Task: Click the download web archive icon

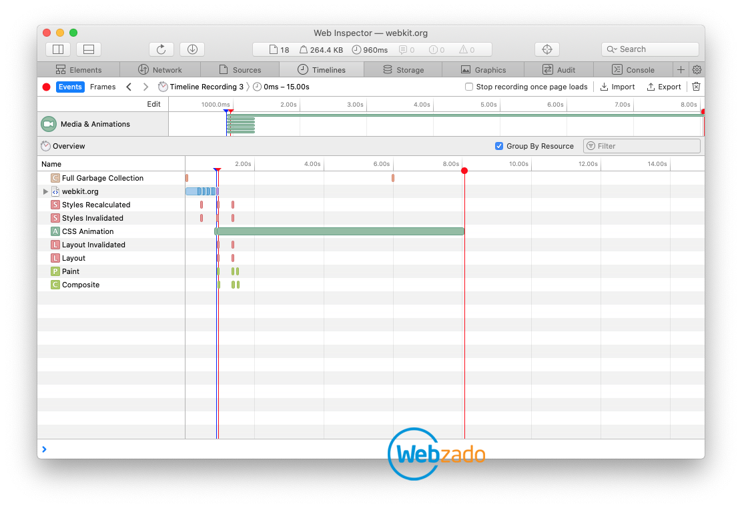Action: [x=192, y=49]
